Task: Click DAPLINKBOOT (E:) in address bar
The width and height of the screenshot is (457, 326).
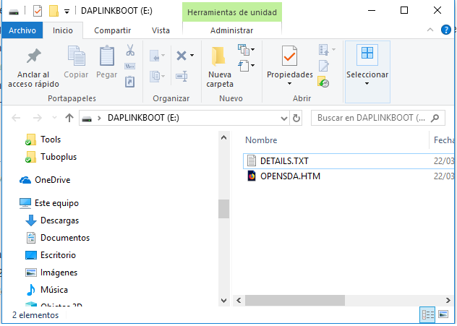Action: (x=143, y=118)
